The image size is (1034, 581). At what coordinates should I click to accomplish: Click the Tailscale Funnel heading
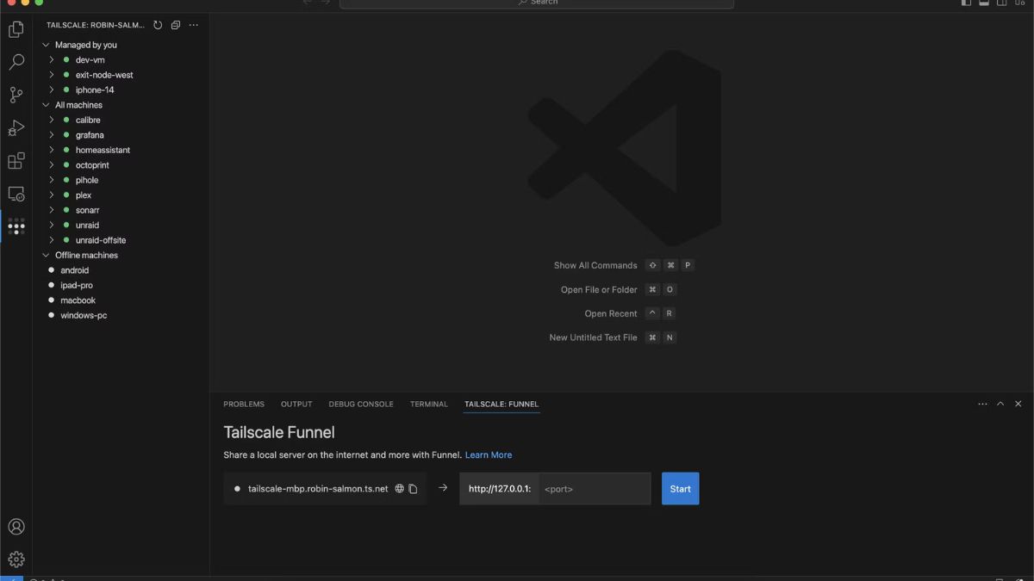(x=279, y=432)
